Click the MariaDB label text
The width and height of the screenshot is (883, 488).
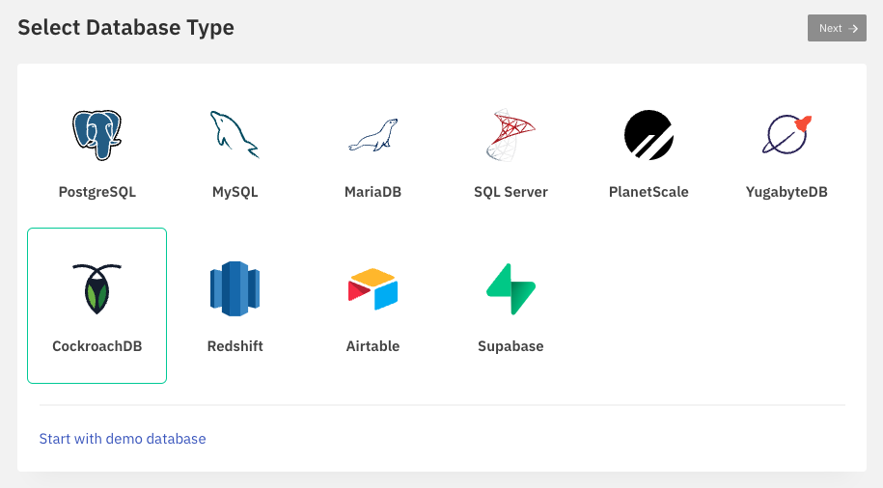pos(373,192)
